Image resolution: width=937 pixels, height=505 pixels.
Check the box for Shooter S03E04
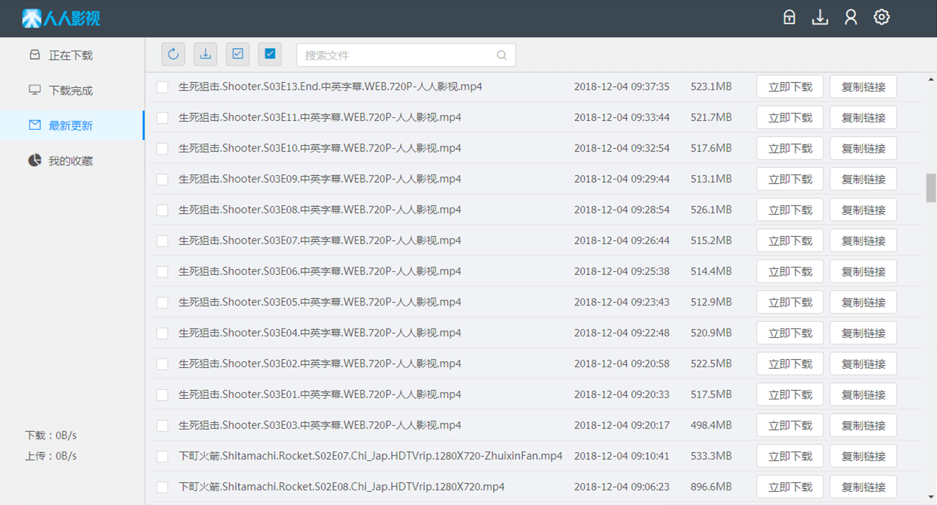pos(163,333)
